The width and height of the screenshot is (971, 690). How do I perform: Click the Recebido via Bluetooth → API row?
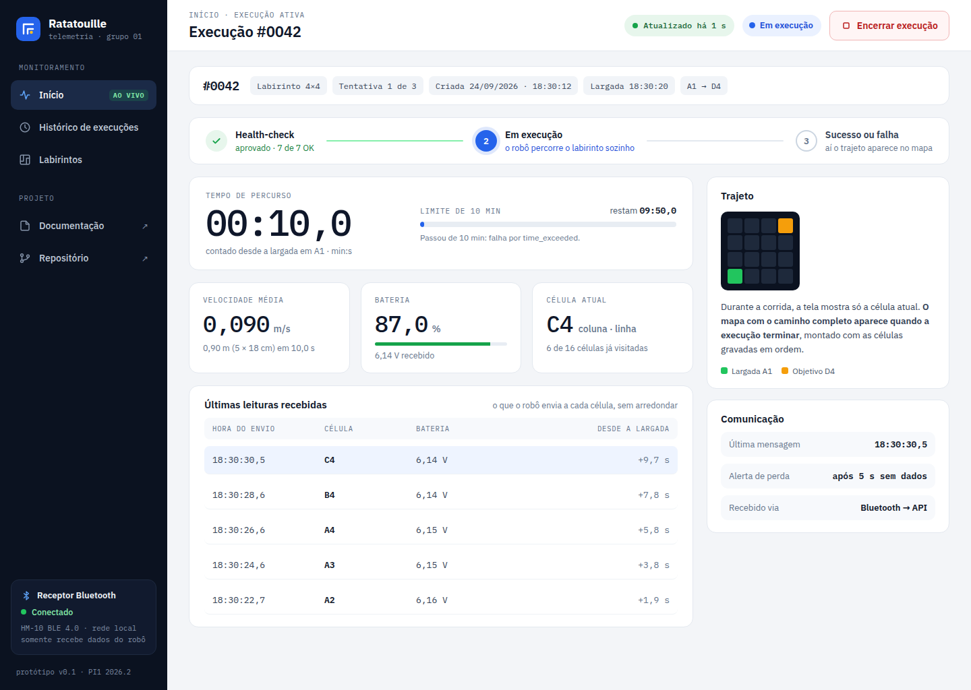(x=828, y=508)
